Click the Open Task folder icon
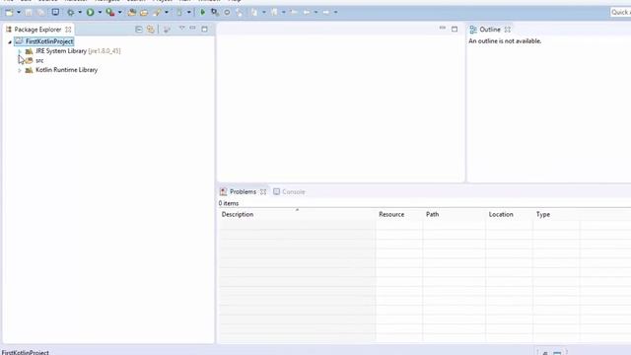The width and height of the screenshot is (631, 355). [x=144, y=13]
